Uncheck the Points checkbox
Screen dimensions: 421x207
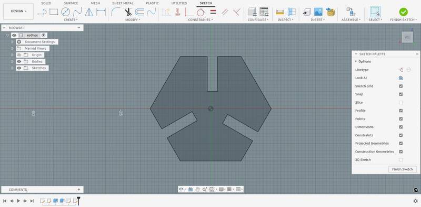click(401, 119)
